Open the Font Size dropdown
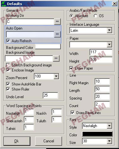119x149 pixels. pyautogui.click(x=110, y=141)
